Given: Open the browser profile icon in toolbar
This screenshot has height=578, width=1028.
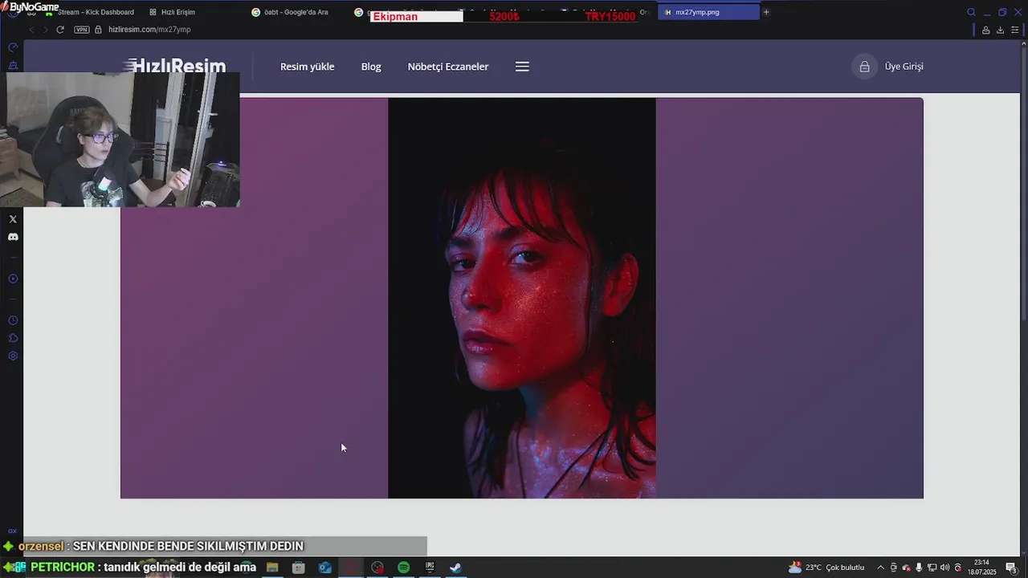Looking at the screenshot, I should click(985, 30).
